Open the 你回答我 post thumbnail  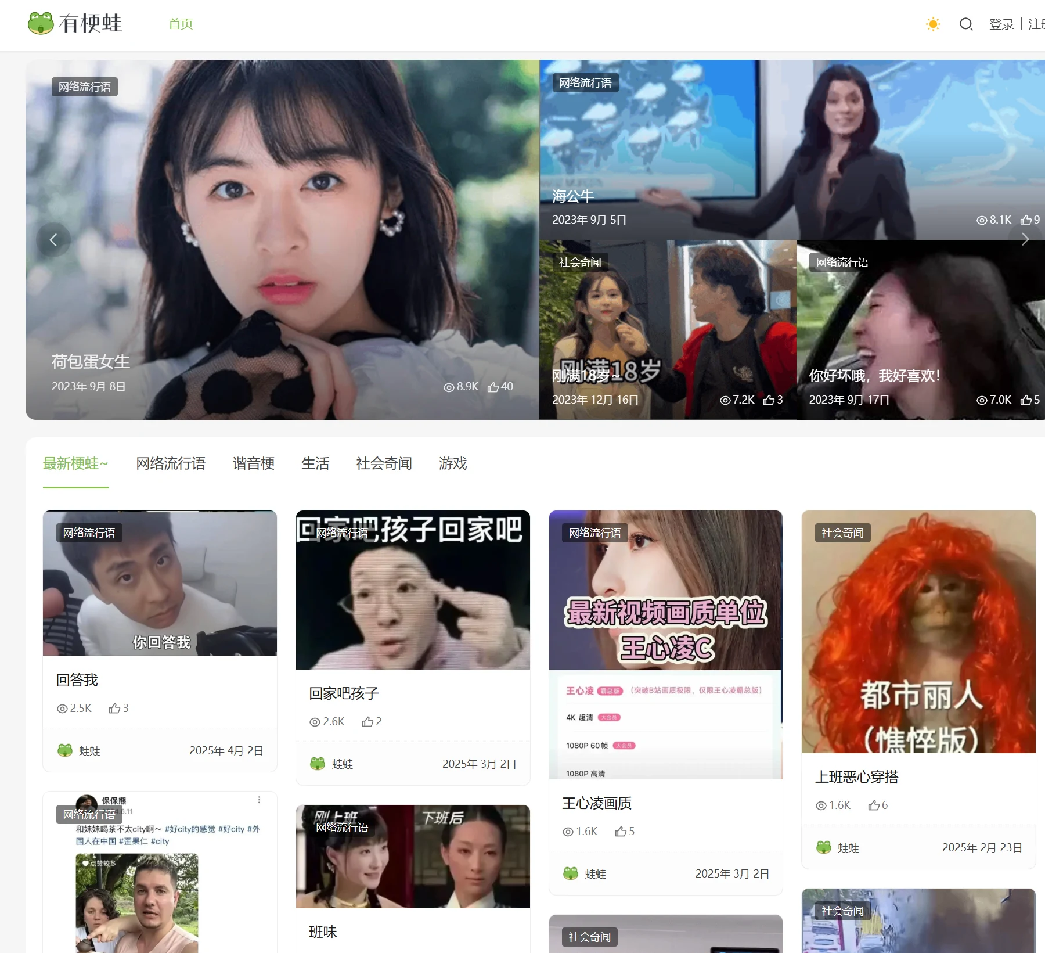[160, 583]
